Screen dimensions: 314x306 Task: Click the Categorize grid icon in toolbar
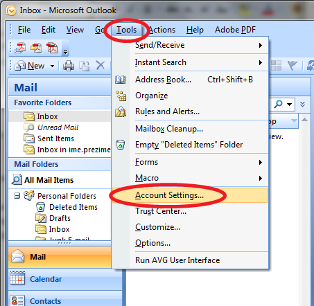(276, 66)
